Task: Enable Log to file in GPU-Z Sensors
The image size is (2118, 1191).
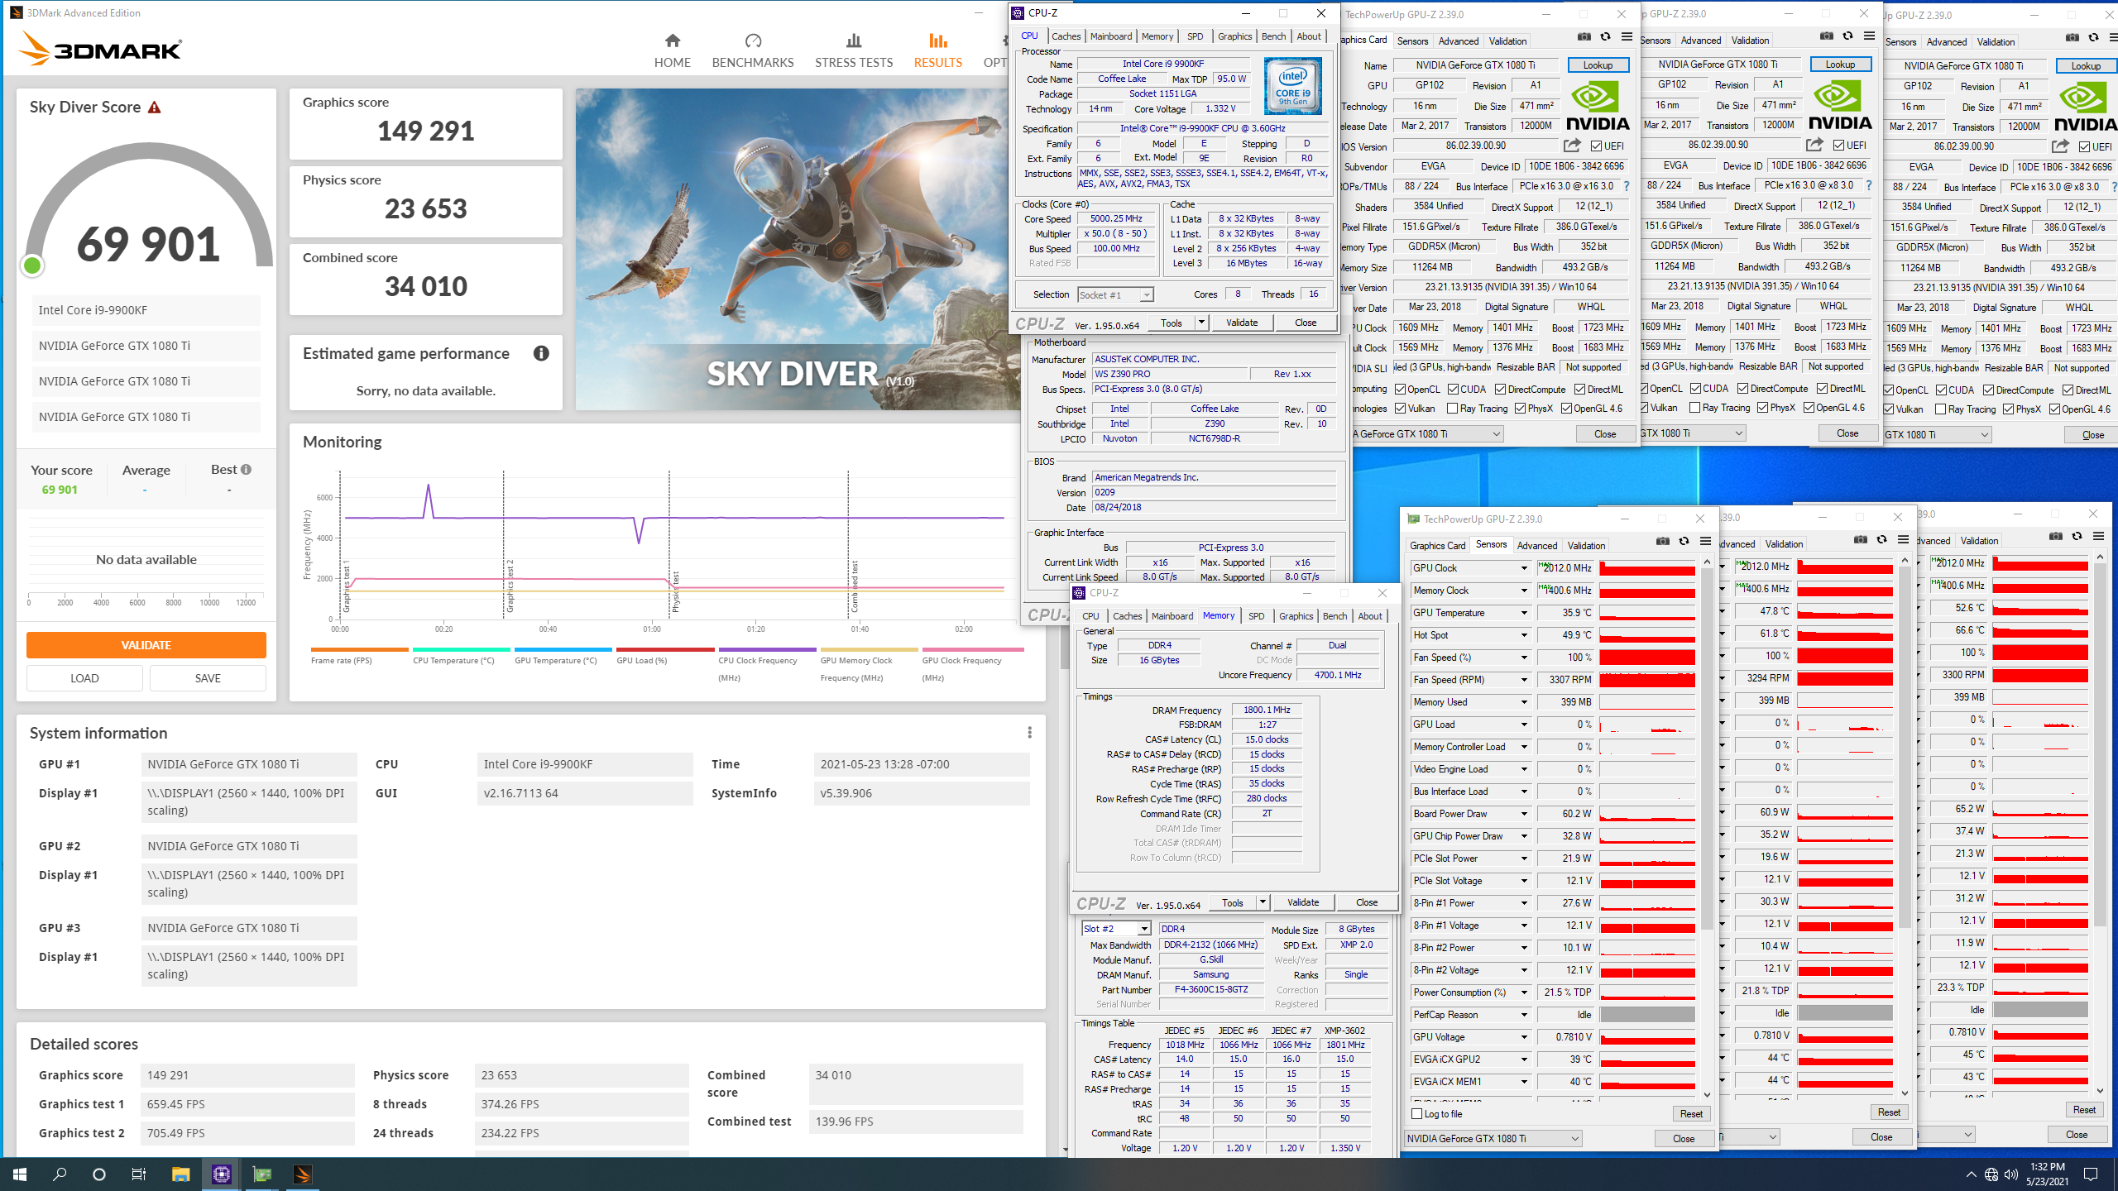Action: click(1416, 1114)
